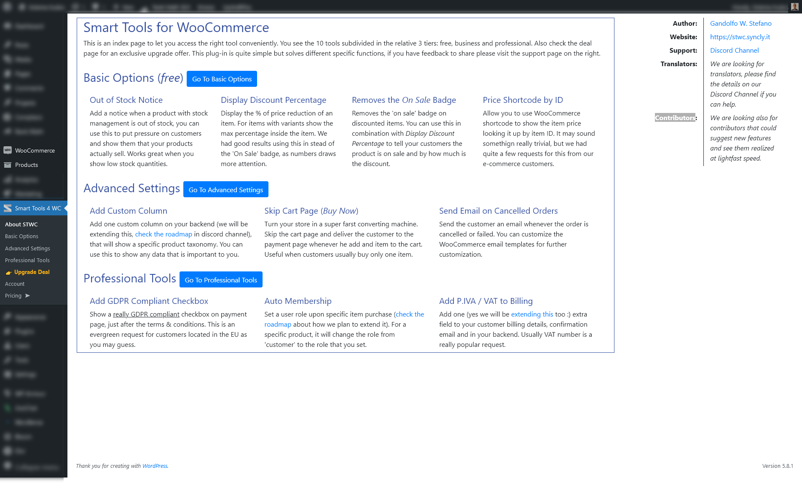
Task: Select Smart Tools 4 WC menu item
Action: click(x=34, y=208)
